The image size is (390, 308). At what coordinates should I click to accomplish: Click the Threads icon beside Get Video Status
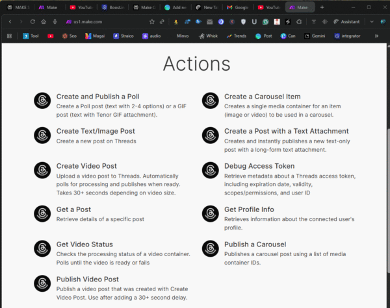pos(42,248)
